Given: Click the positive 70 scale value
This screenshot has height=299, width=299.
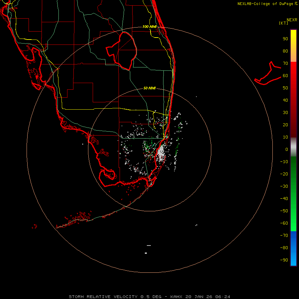Looking at the screenshot, I should pos(285,63).
